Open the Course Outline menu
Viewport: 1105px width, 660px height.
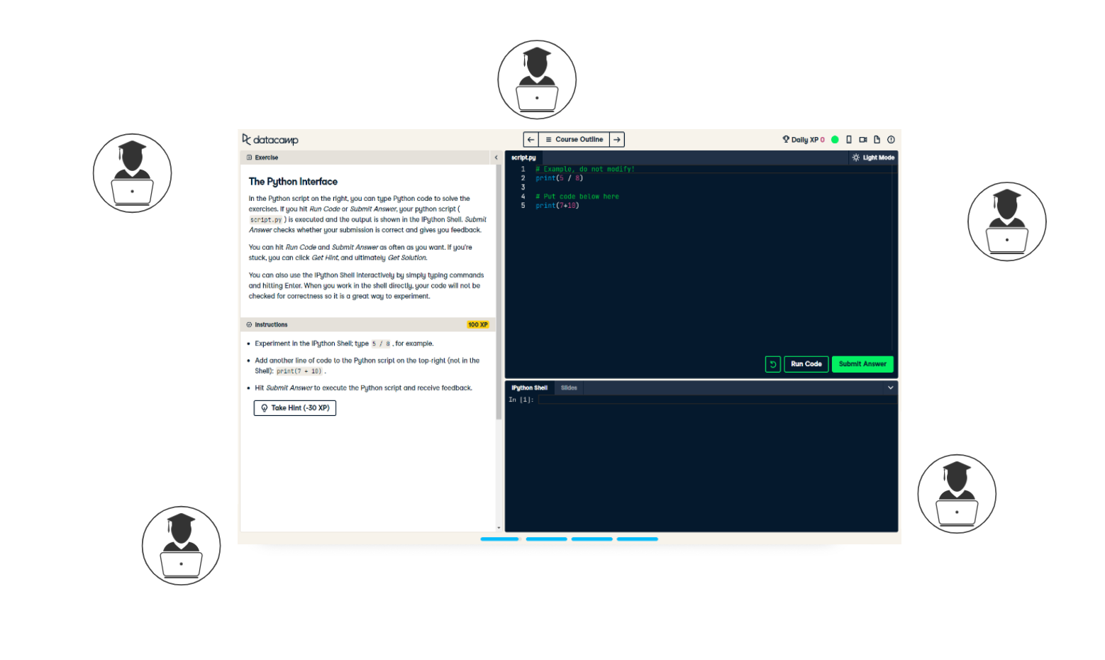[x=574, y=139]
